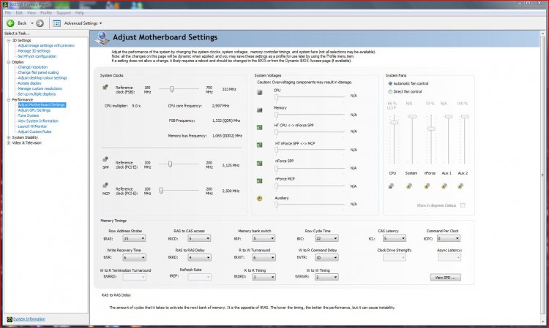Open the File menu
This screenshot has width=549, height=328.
click(8, 13)
